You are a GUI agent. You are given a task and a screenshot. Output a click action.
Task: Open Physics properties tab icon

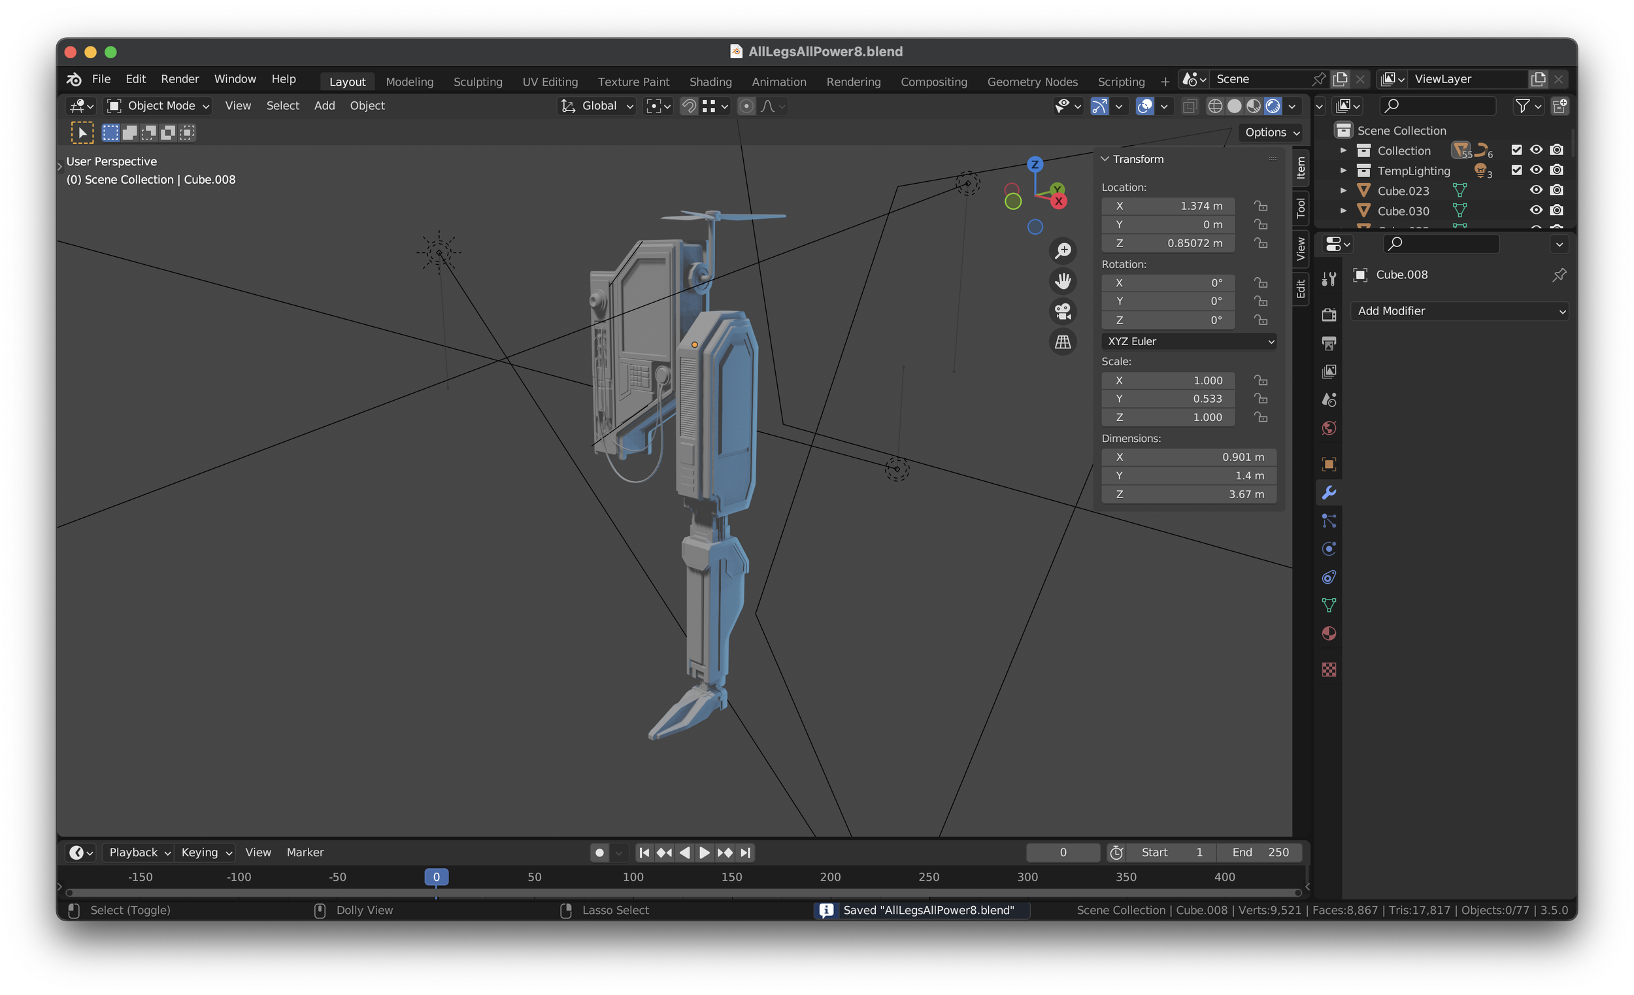pos(1329,548)
